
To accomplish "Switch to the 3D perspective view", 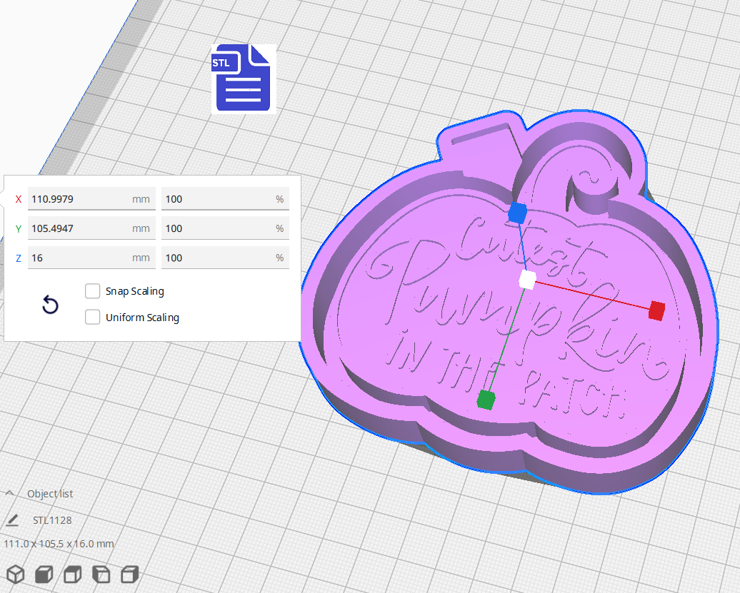I will tap(14, 574).
